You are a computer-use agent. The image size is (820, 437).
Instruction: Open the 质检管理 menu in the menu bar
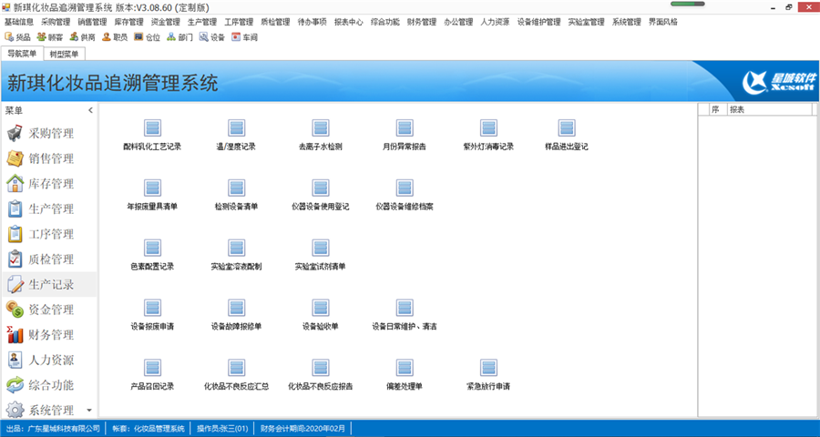[275, 22]
